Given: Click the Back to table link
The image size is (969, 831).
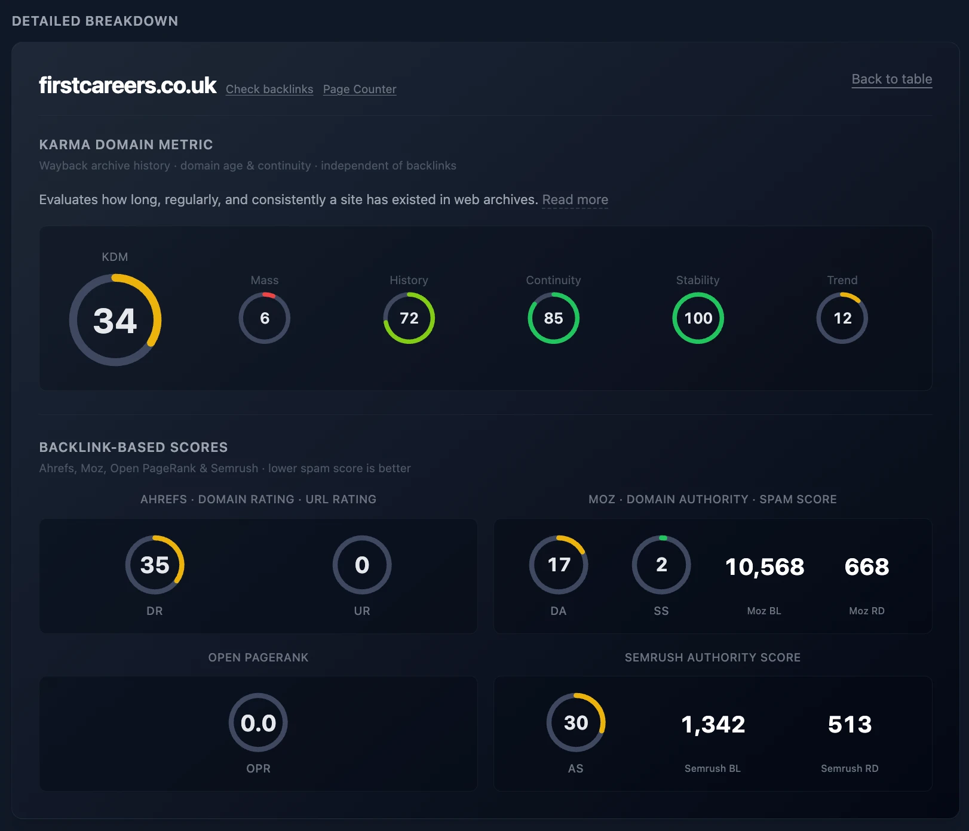Looking at the screenshot, I should click(891, 79).
